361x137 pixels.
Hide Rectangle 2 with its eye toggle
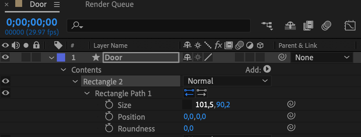click(x=5, y=81)
